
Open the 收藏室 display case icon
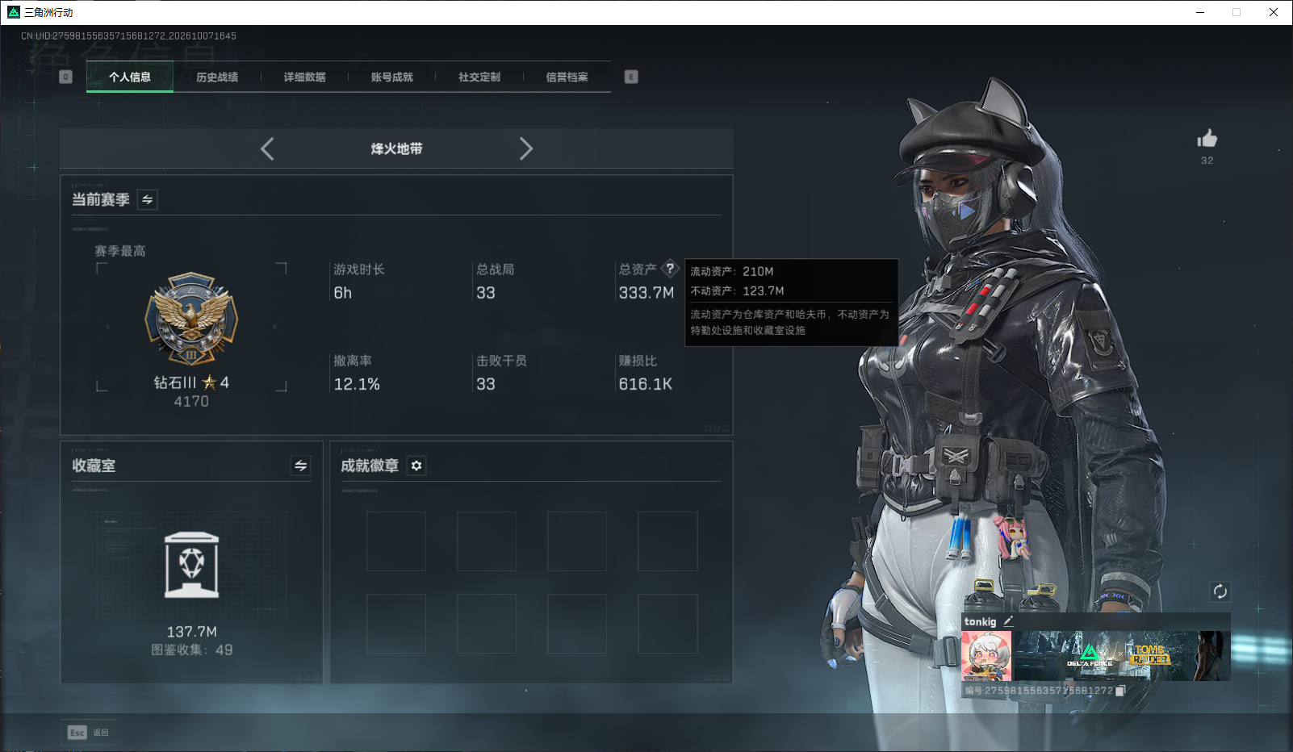[x=191, y=565]
